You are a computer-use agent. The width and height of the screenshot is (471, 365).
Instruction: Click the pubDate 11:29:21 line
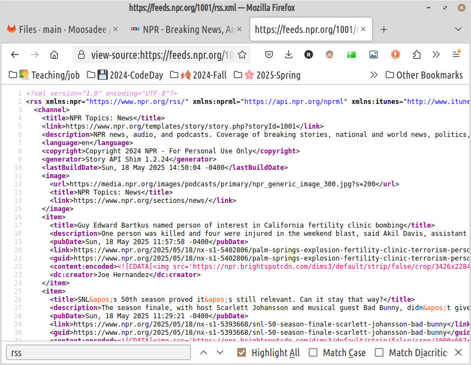click(149, 316)
